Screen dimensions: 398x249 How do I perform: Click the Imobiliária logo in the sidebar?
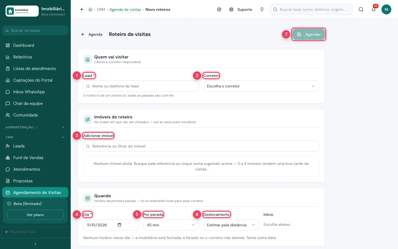tap(22, 11)
